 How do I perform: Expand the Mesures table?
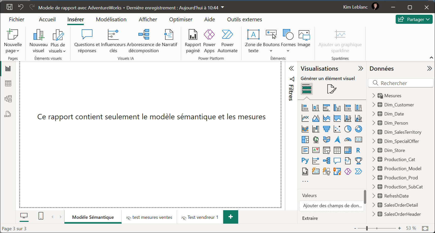coord(374,95)
